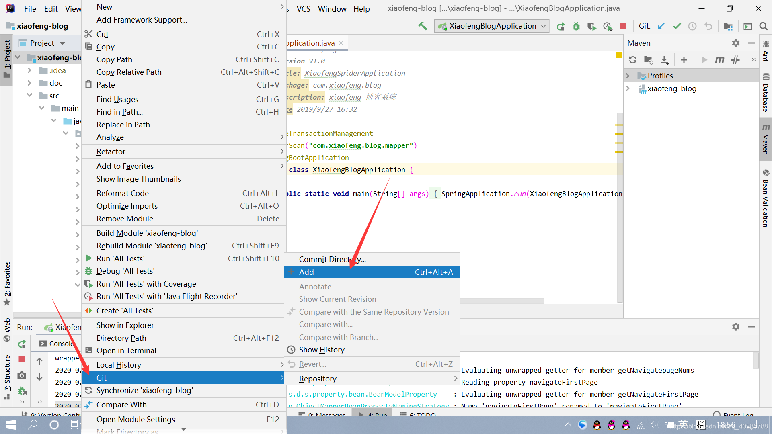772x434 pixels.
Task: Open the Run panel settings gear
Action: pyautogui.click(x=736, y=327)
